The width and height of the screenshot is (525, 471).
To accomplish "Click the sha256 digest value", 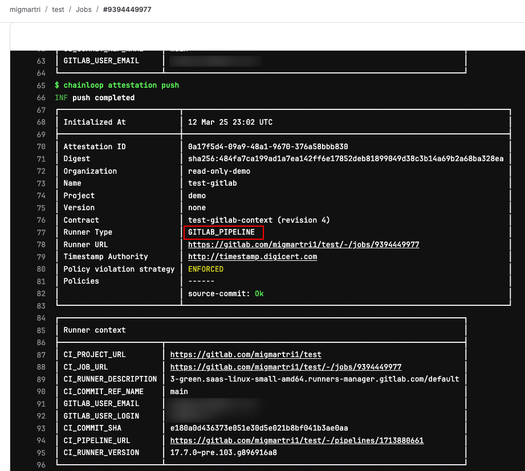I will click(x=345, y=159).
